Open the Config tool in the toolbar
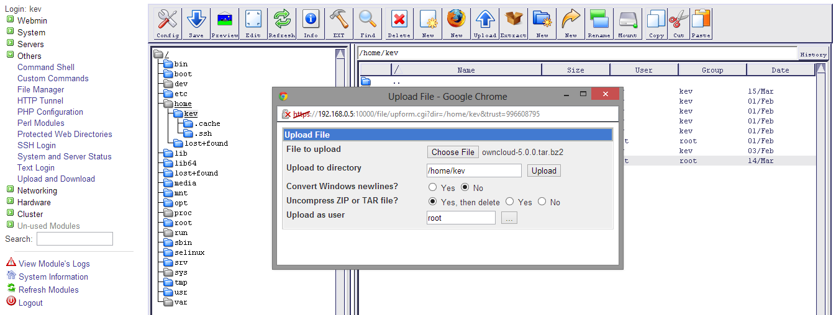 tap(168, 24)
